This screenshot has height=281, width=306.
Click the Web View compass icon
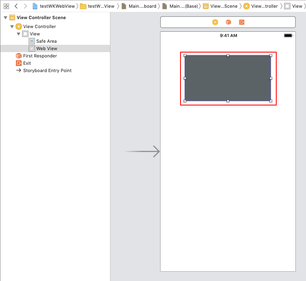32,48
